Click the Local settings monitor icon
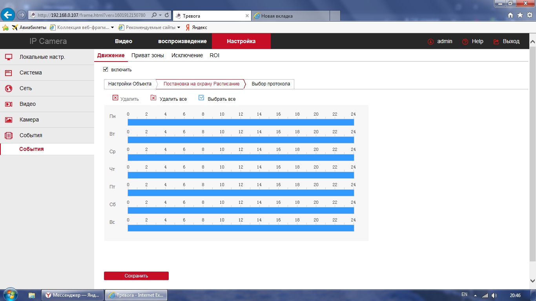Viewport: 536px width, 301px height. pyautogui.click(x=9, y=57)
